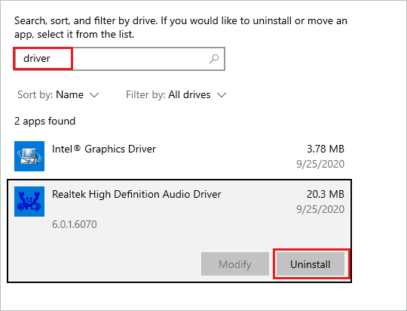This screenshot has width=407, height=311.
Task: Click the Realtek crab logo icon
Action: pos(29,202)
